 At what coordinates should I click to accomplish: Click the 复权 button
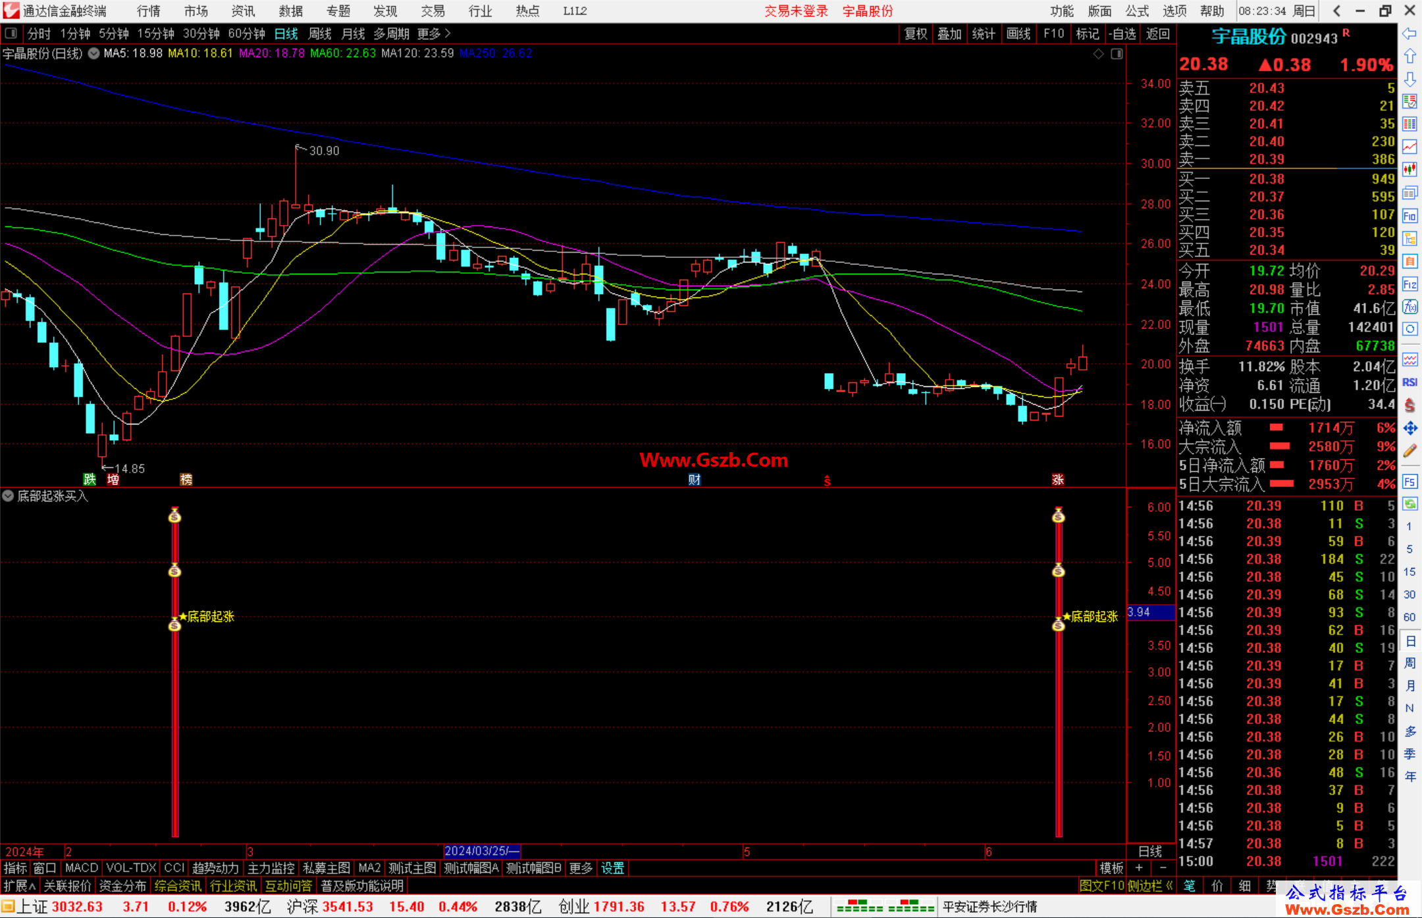tap(916, 34)
